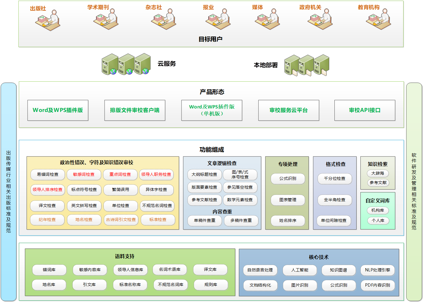Click the 报业 newspaper user icon
This screenshot has height=302, width=423.
tap(218, 20)
